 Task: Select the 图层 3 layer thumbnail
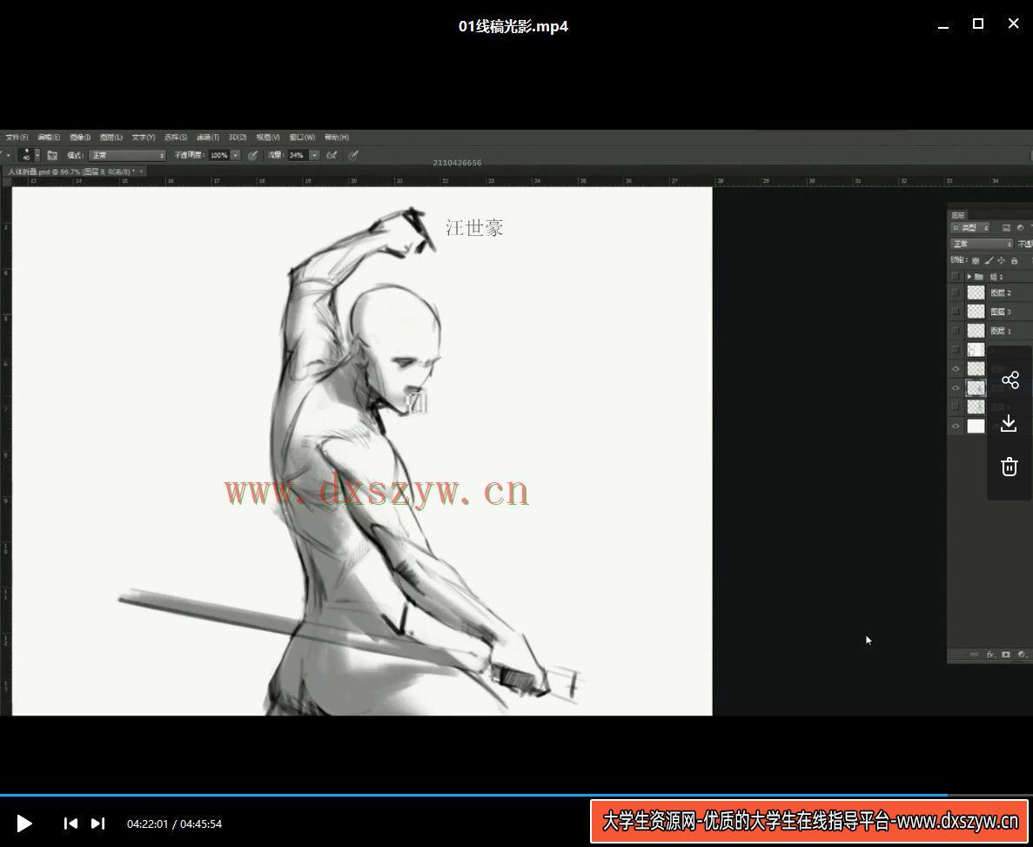[976, 311]
